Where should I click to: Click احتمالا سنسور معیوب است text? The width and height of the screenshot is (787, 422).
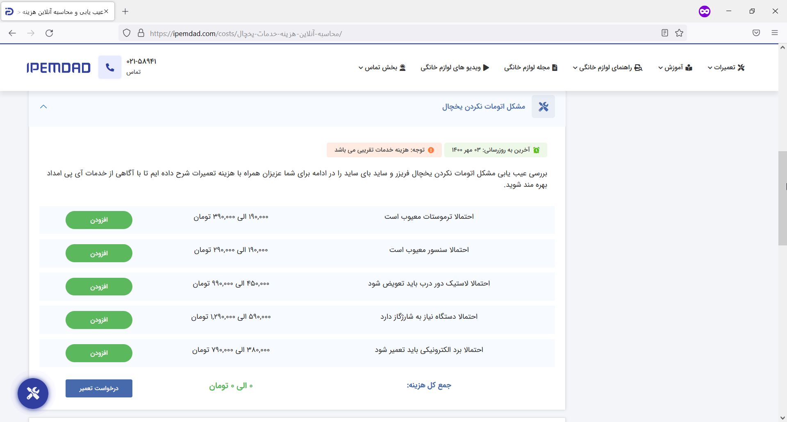coord(429,250)
